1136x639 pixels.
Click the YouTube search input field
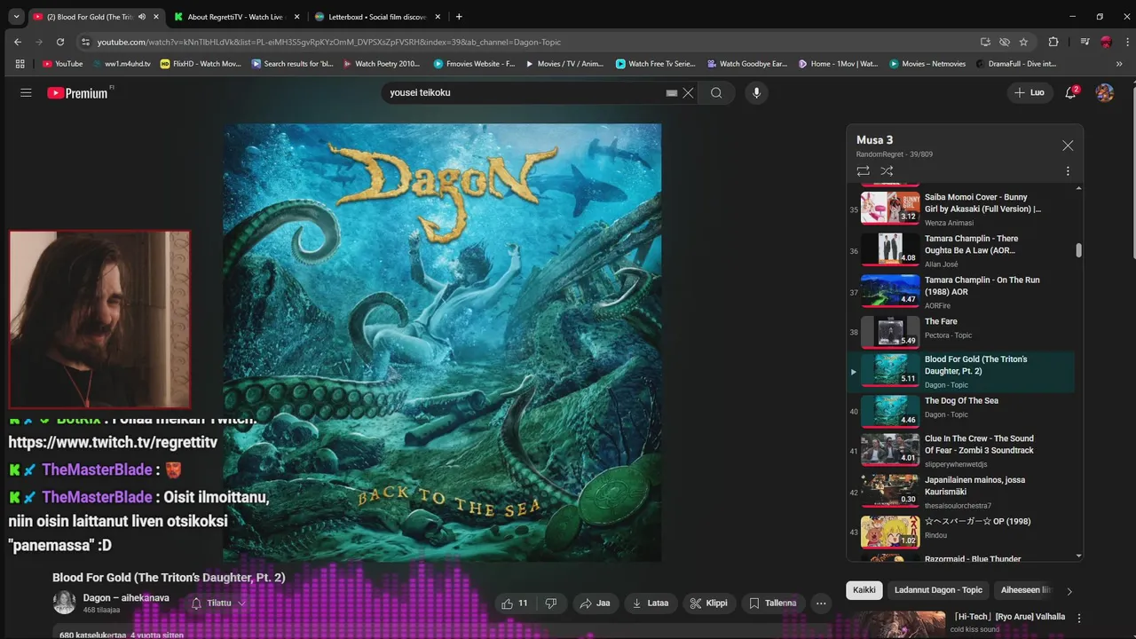524,92
